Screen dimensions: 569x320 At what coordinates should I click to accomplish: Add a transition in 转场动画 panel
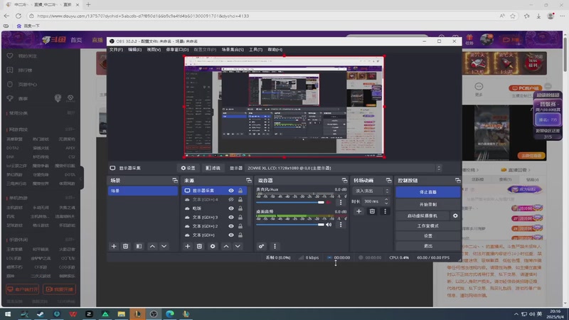coord(359,211)
